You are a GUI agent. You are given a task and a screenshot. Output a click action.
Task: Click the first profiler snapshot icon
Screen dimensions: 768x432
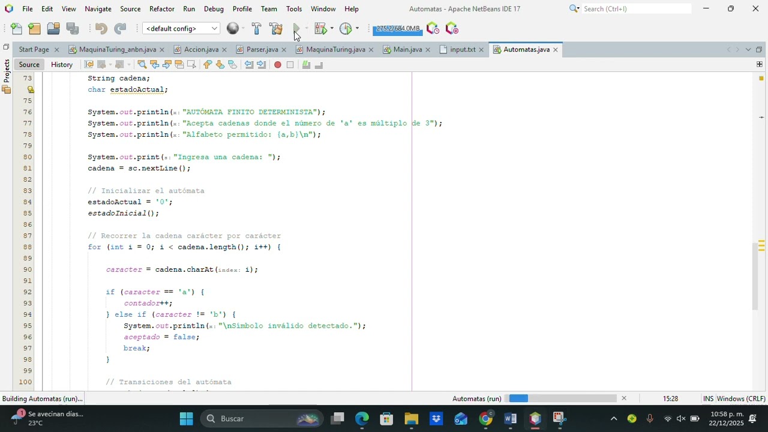click(x=433, y=28)
